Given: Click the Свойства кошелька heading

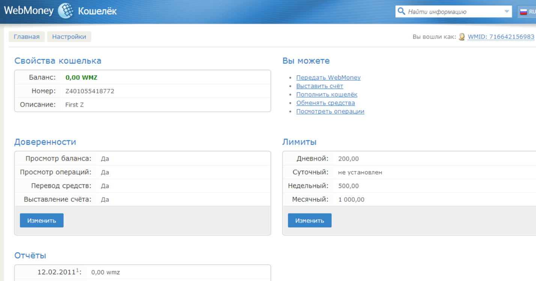Looking at the screenshot, I should [58, 61].
